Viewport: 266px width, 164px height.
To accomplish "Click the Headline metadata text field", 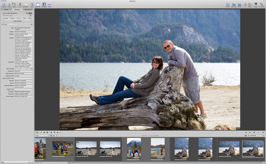I will (x=23, y=35).
